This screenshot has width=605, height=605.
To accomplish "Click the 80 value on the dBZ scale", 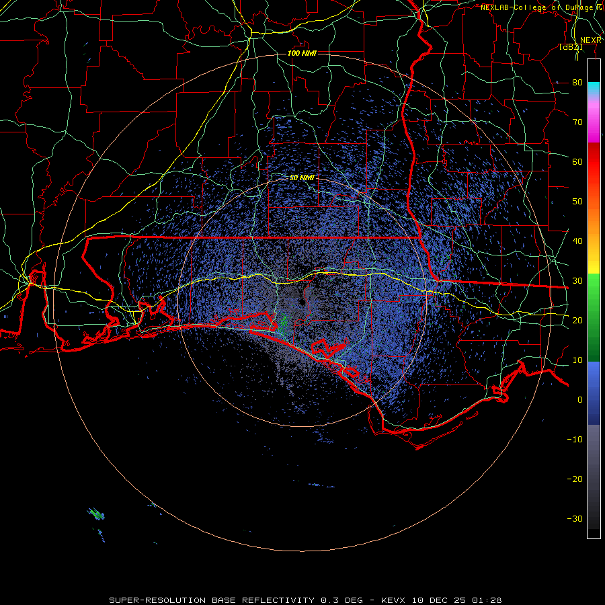I will pyautogui.click(x=577, y=83).
